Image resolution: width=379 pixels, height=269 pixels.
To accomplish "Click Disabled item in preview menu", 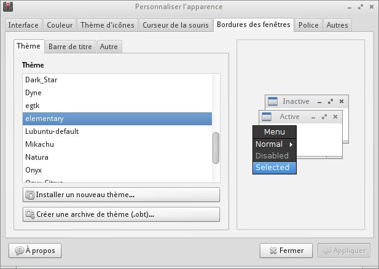I will tap(275, 156).
